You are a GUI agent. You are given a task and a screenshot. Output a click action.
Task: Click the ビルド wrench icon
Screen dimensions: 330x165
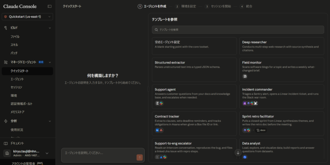coord(5,28)
